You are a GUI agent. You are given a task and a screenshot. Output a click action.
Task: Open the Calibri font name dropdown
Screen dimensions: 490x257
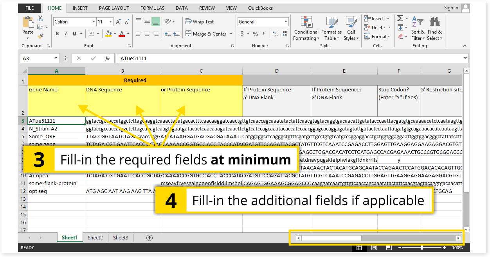coord(94,22)
